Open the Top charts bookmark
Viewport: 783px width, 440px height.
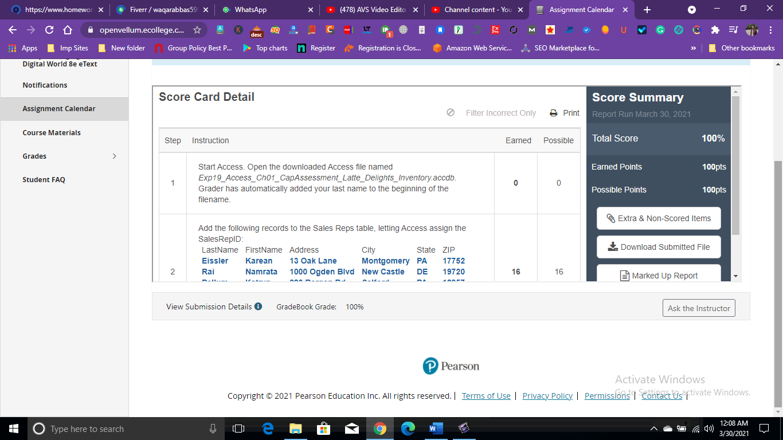click(x=265, y=48)
